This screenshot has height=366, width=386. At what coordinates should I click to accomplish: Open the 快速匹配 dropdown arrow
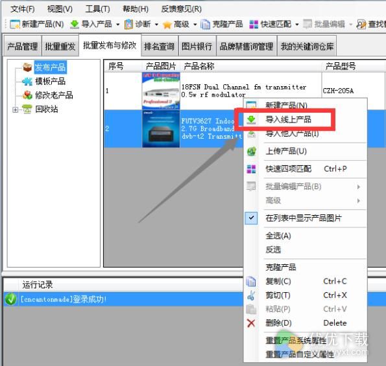(297, 25)
